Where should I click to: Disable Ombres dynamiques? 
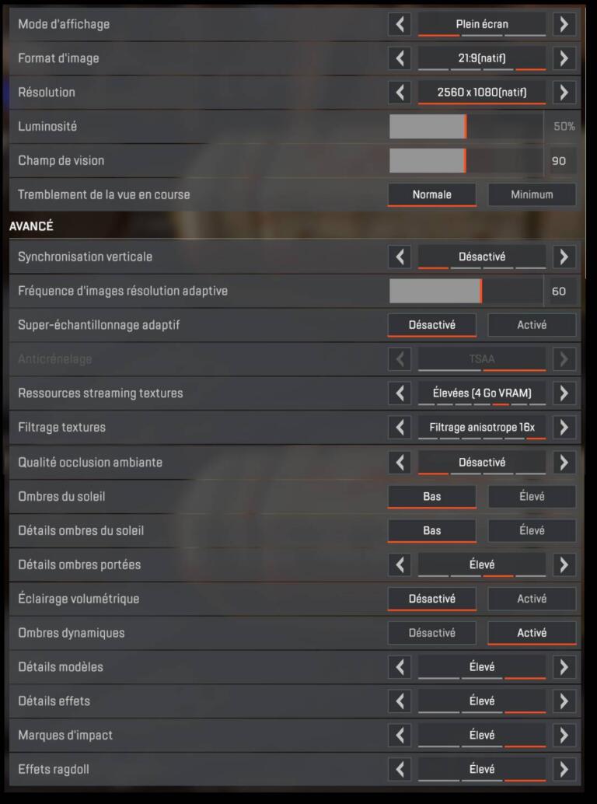(431, 633)
